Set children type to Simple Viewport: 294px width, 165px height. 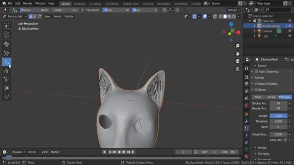tap(271, 97)
